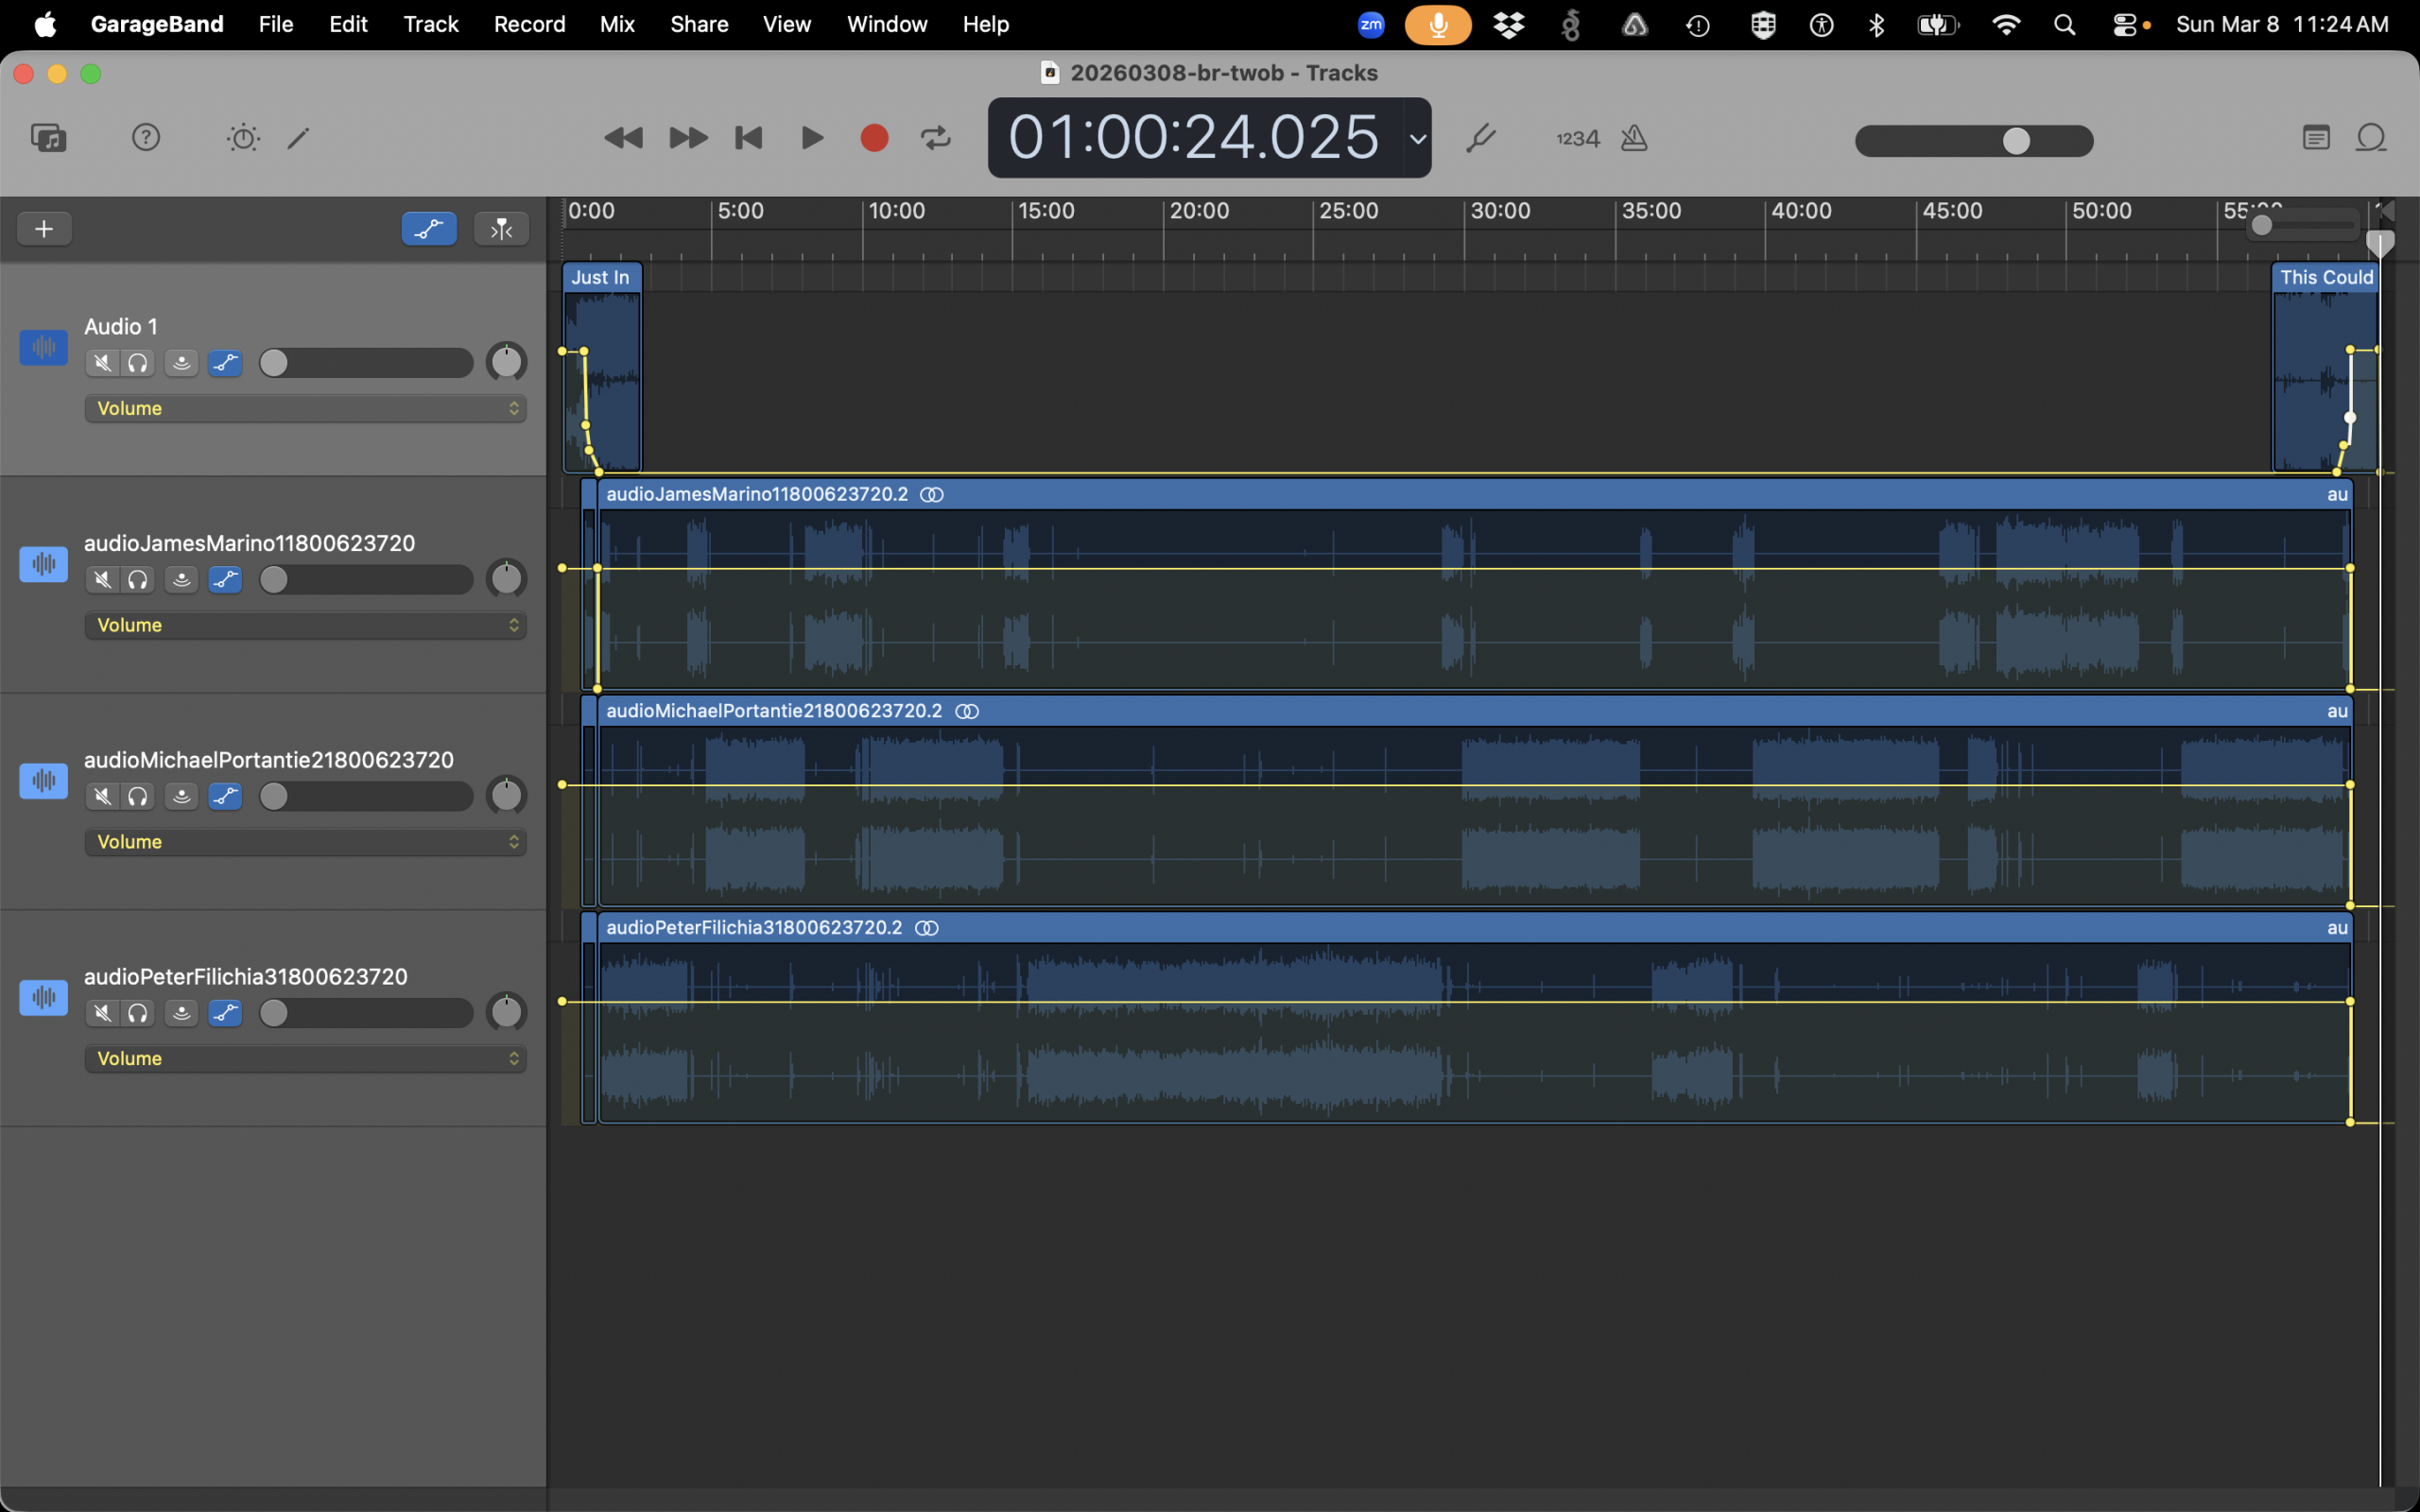Open the Mix menu
Screen dimensions: 2420x1512
point(617,24)
